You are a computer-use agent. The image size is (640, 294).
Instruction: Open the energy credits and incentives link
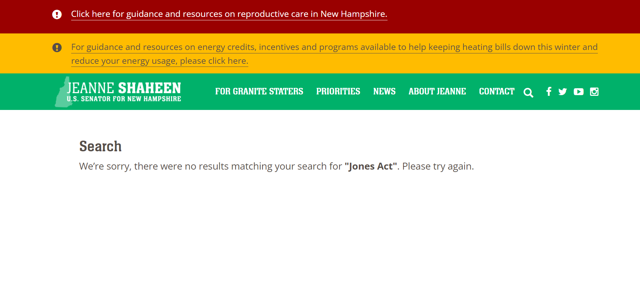[334, 47]
